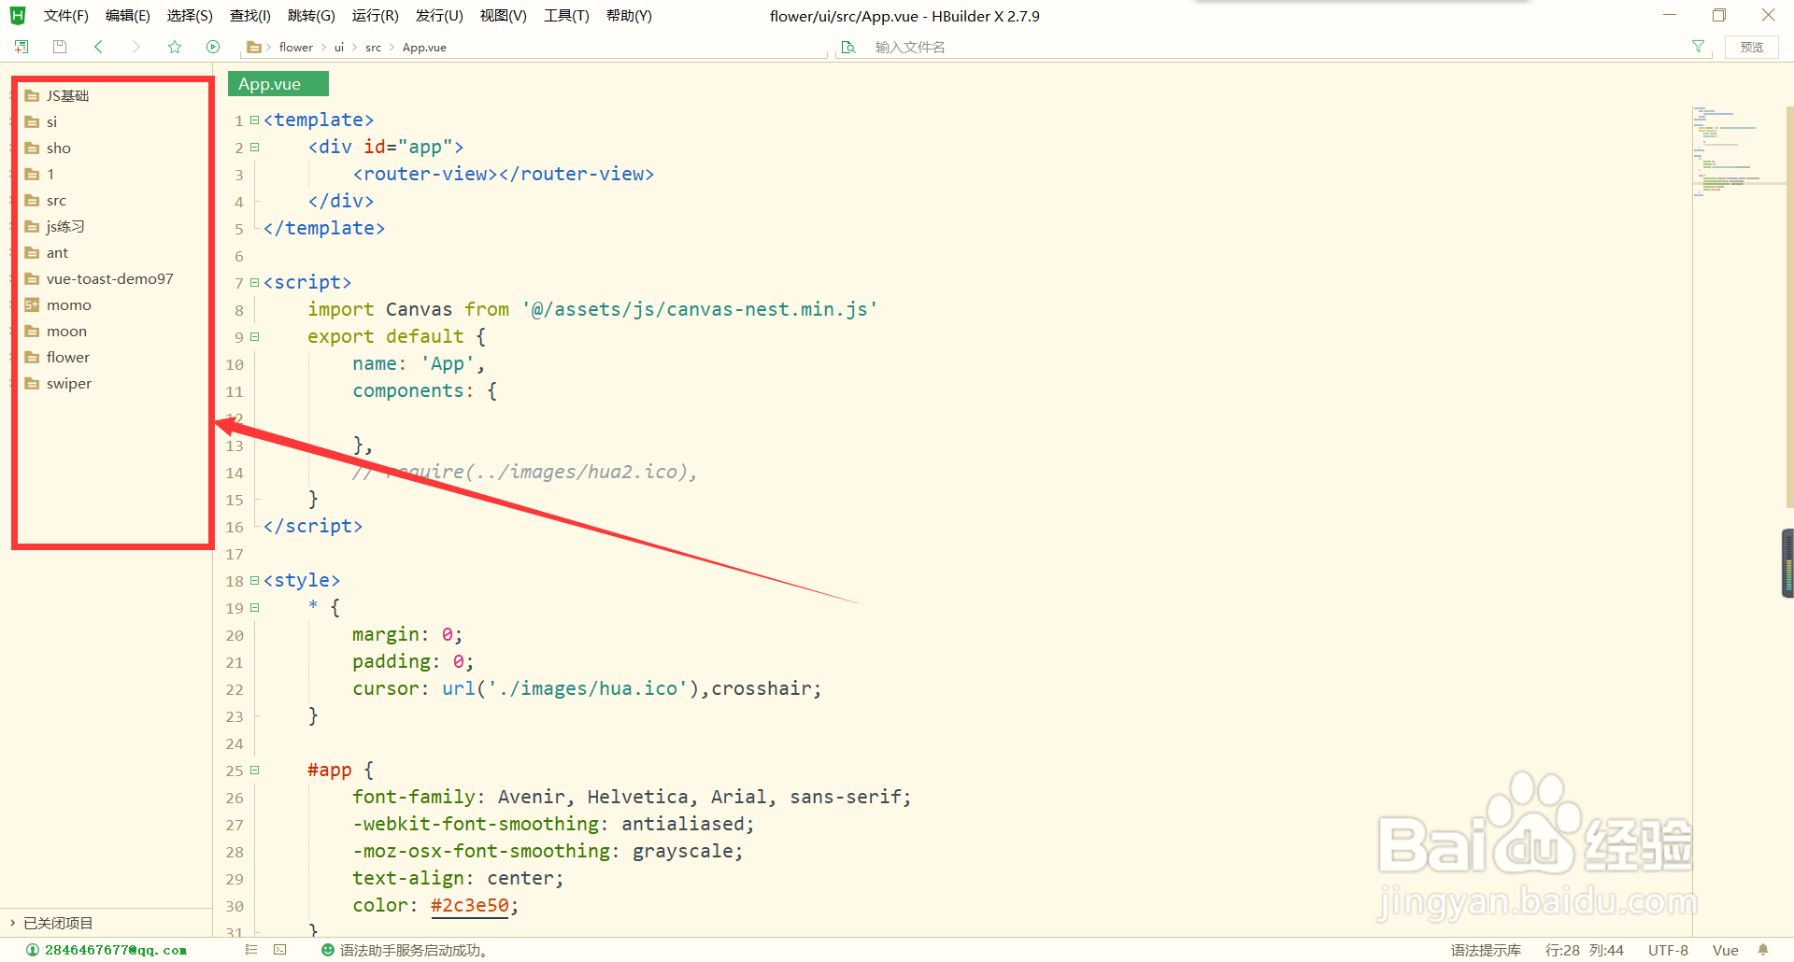Click the smiley icon by syntax assistant message
The image size is (1794, 962).
click(327, 950)
